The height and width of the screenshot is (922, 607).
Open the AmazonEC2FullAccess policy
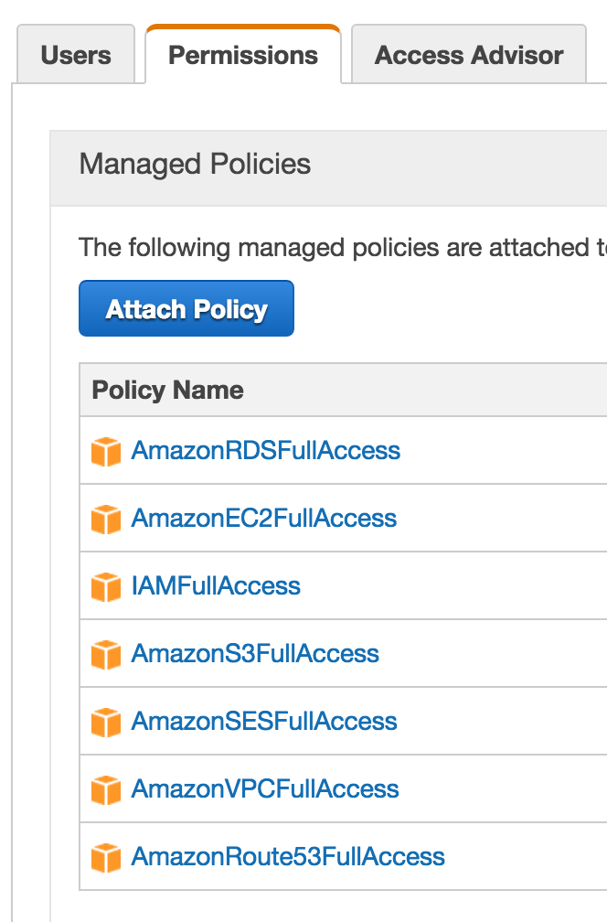[262, 518]
